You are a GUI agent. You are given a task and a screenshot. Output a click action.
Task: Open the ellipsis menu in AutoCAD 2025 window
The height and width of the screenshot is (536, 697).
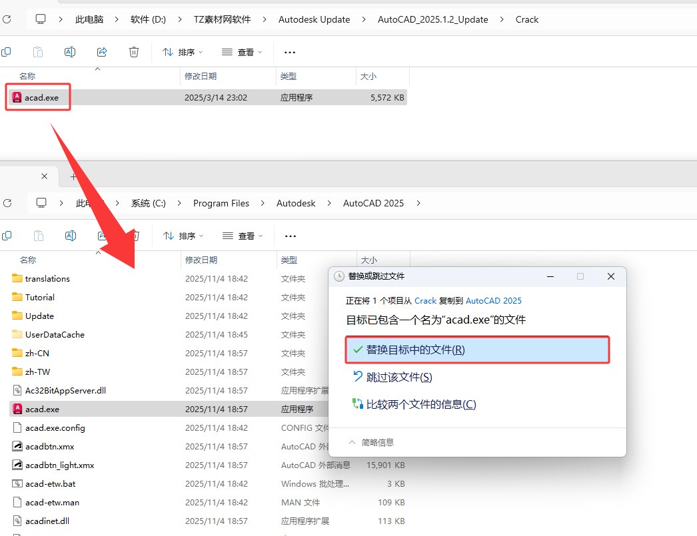click(291, 236)
